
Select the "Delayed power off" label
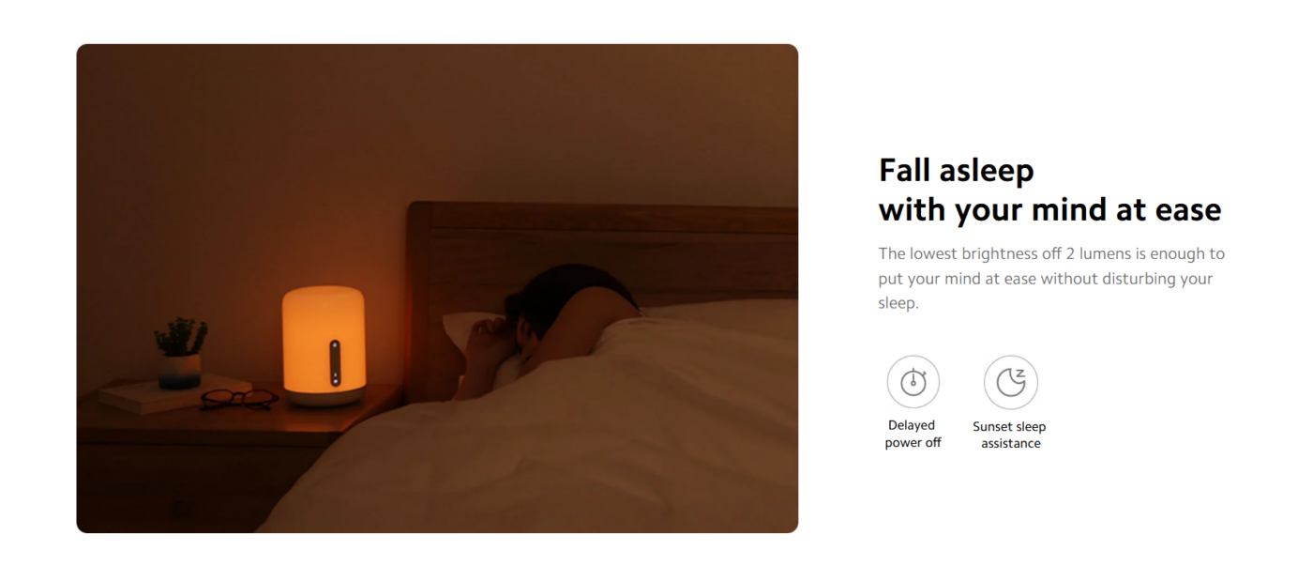(x=913, y=434)
